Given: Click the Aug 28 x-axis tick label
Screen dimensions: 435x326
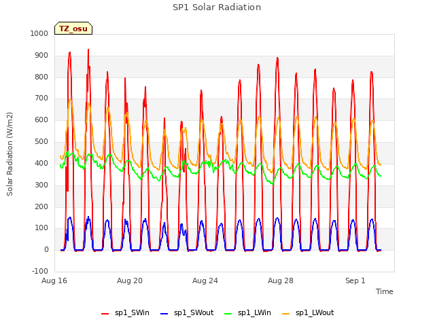Looking at the screenshot, I should (281, 280).
